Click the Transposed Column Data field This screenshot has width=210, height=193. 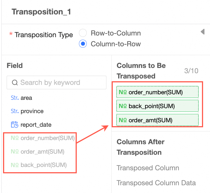tap(156, 183)
